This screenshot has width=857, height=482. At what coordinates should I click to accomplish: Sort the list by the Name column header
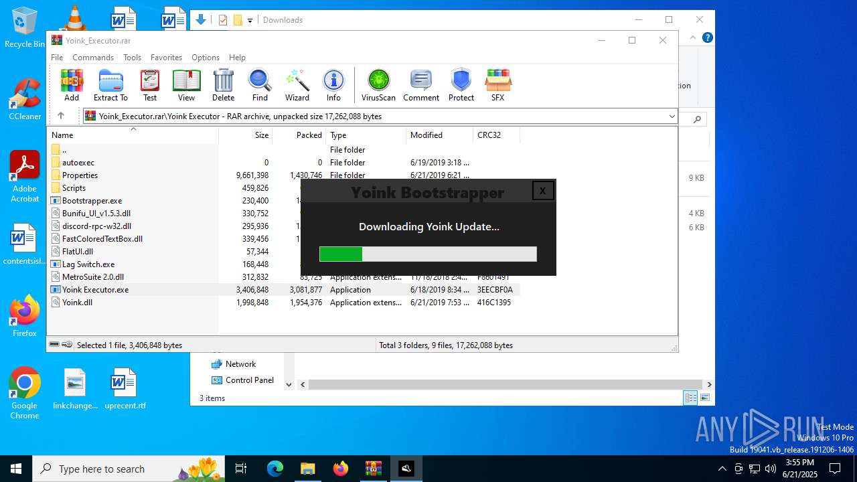click(x=133, y=135)
